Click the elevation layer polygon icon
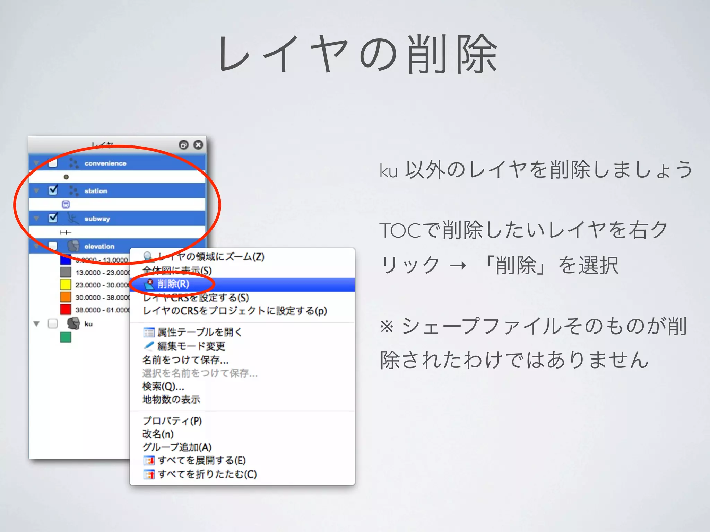Image resolution: width=710 pixels, height=532 pixels. [73, 246]
